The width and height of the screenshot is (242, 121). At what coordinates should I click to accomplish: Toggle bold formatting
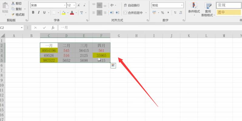click(x=33, y=13)
